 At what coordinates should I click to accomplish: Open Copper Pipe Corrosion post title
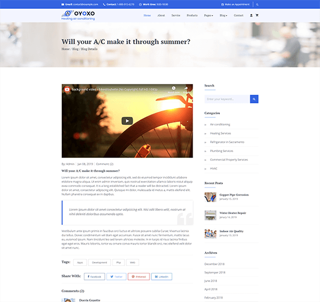click(234, 195)
